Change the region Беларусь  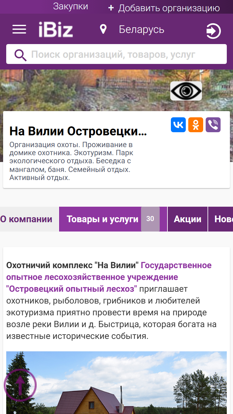[x=142, y=29]
